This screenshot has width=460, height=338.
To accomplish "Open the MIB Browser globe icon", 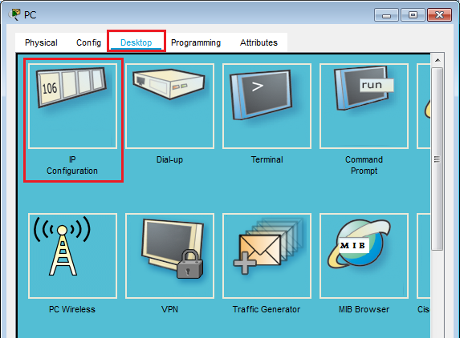I will tap(364, 256).
